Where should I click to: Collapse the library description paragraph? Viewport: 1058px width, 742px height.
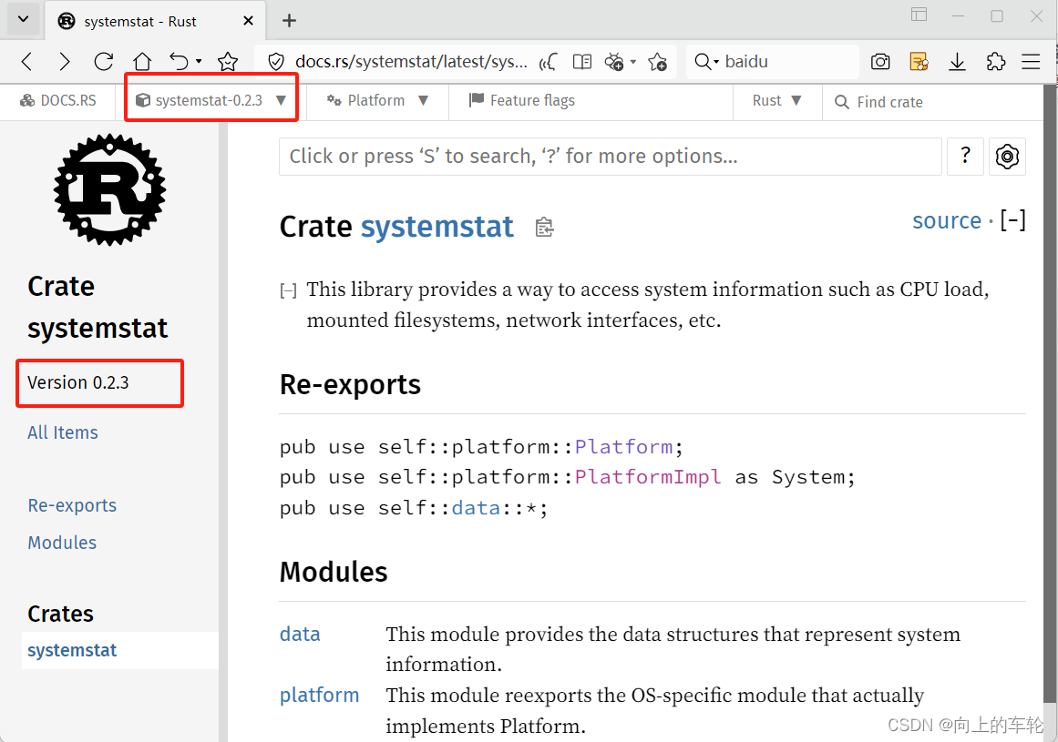click(288, 290)
